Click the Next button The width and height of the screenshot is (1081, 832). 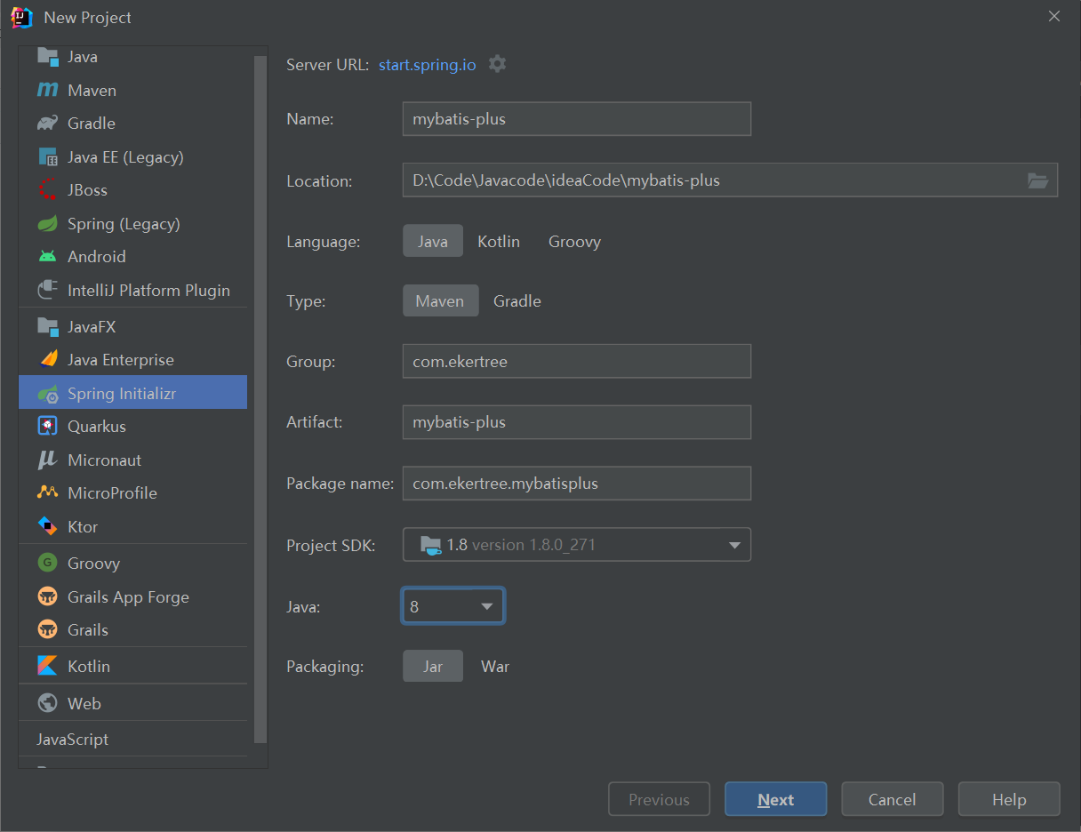tap(776, 799)
